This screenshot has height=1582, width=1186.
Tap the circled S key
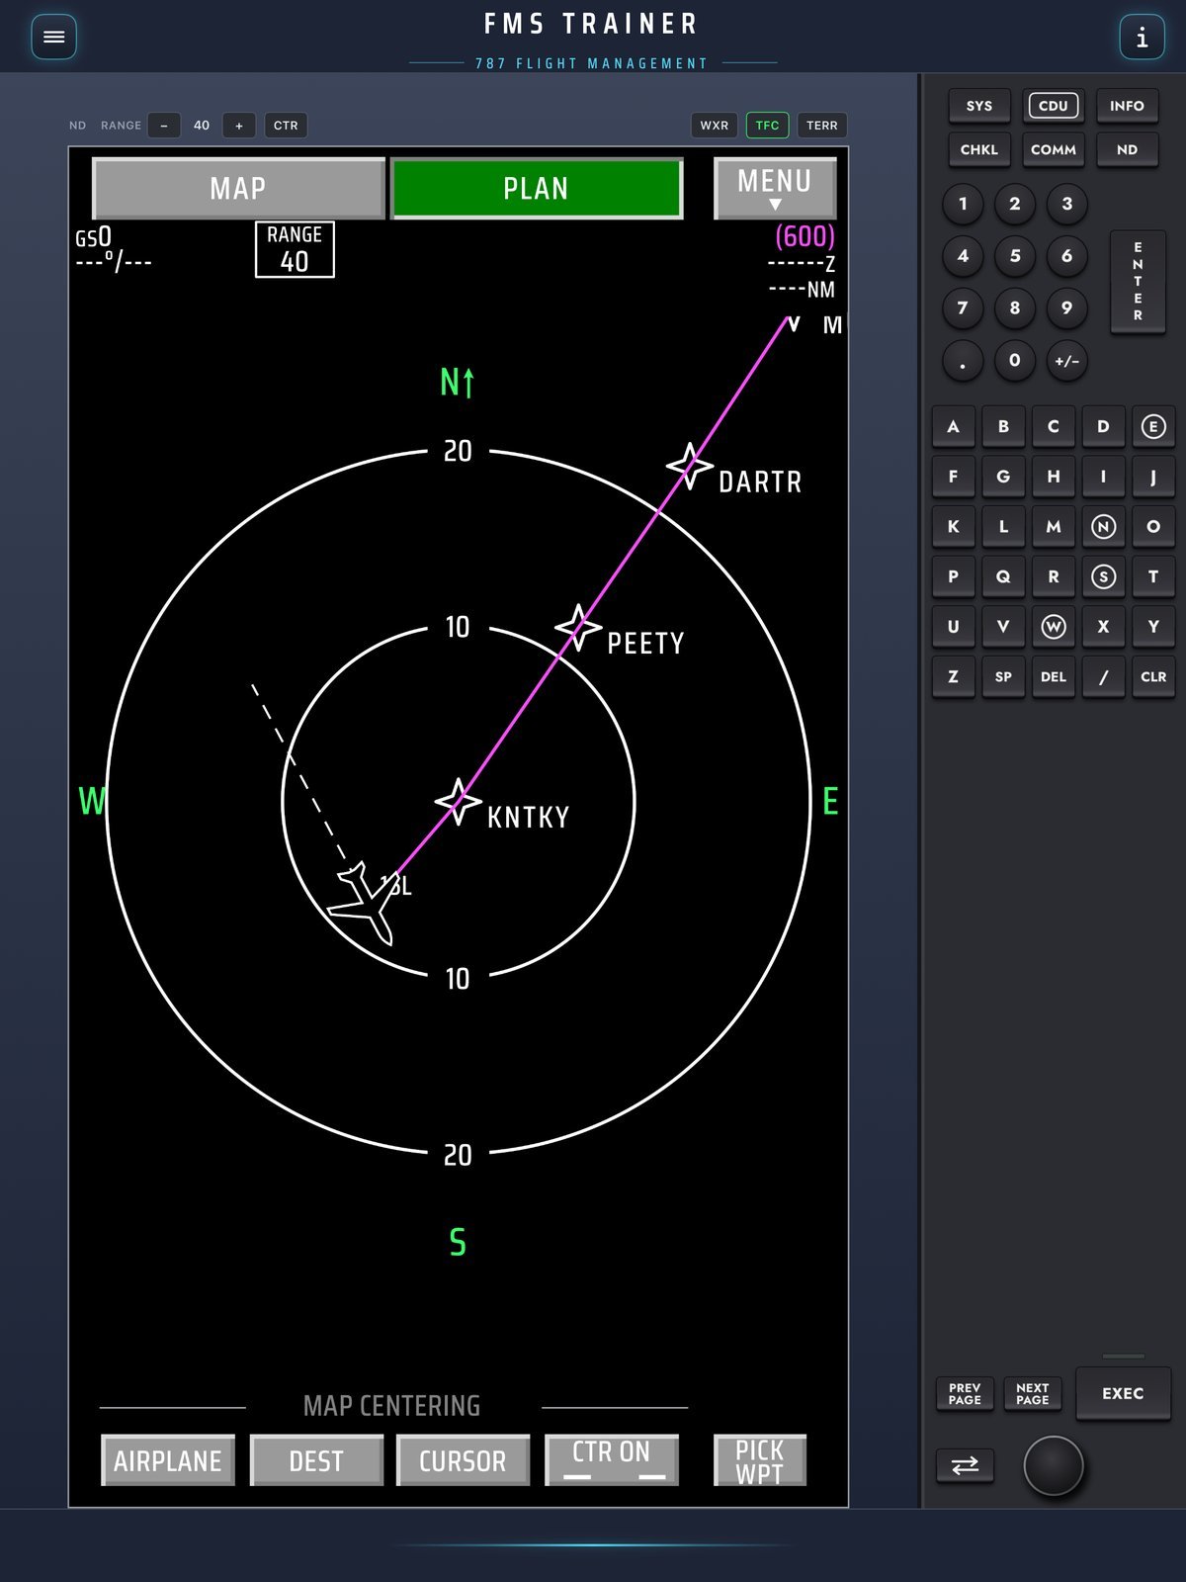point(1103,576)
